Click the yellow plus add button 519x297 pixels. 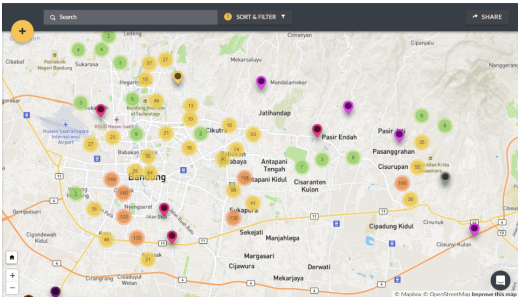[22, 31]
